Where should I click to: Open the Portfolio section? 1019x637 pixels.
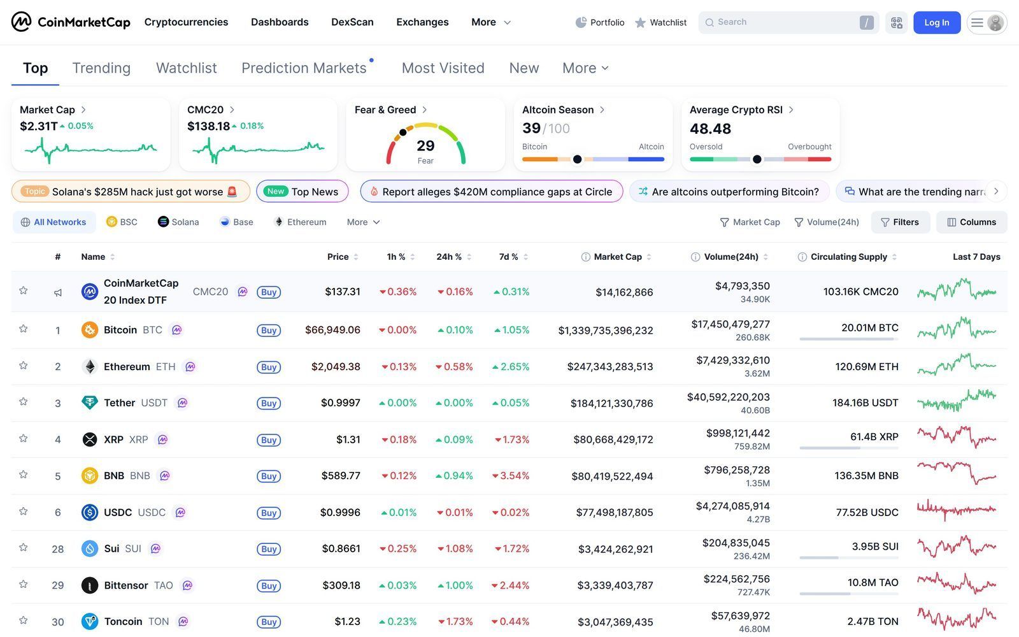pyautogui.click(x=599, y=22)
